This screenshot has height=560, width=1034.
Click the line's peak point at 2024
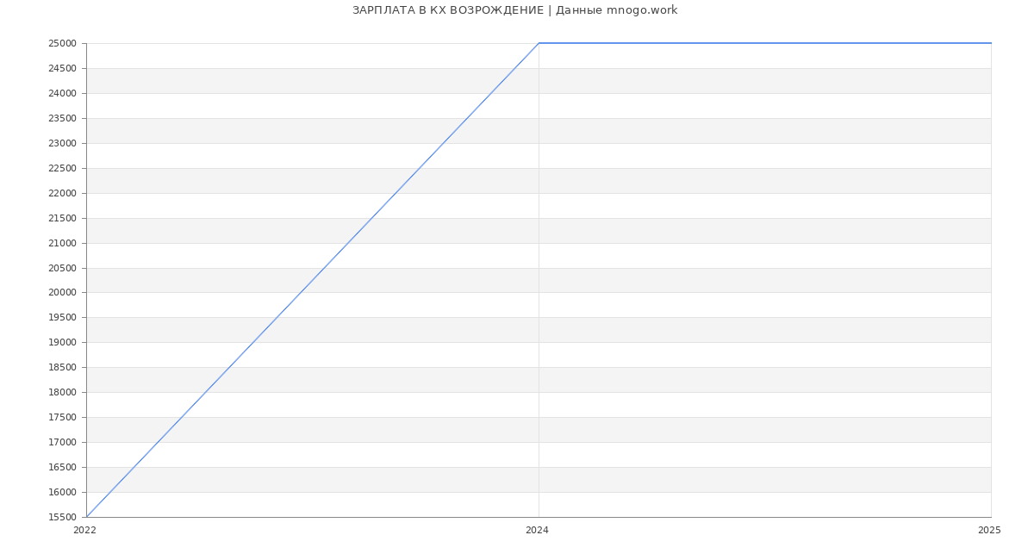(539, 43)
